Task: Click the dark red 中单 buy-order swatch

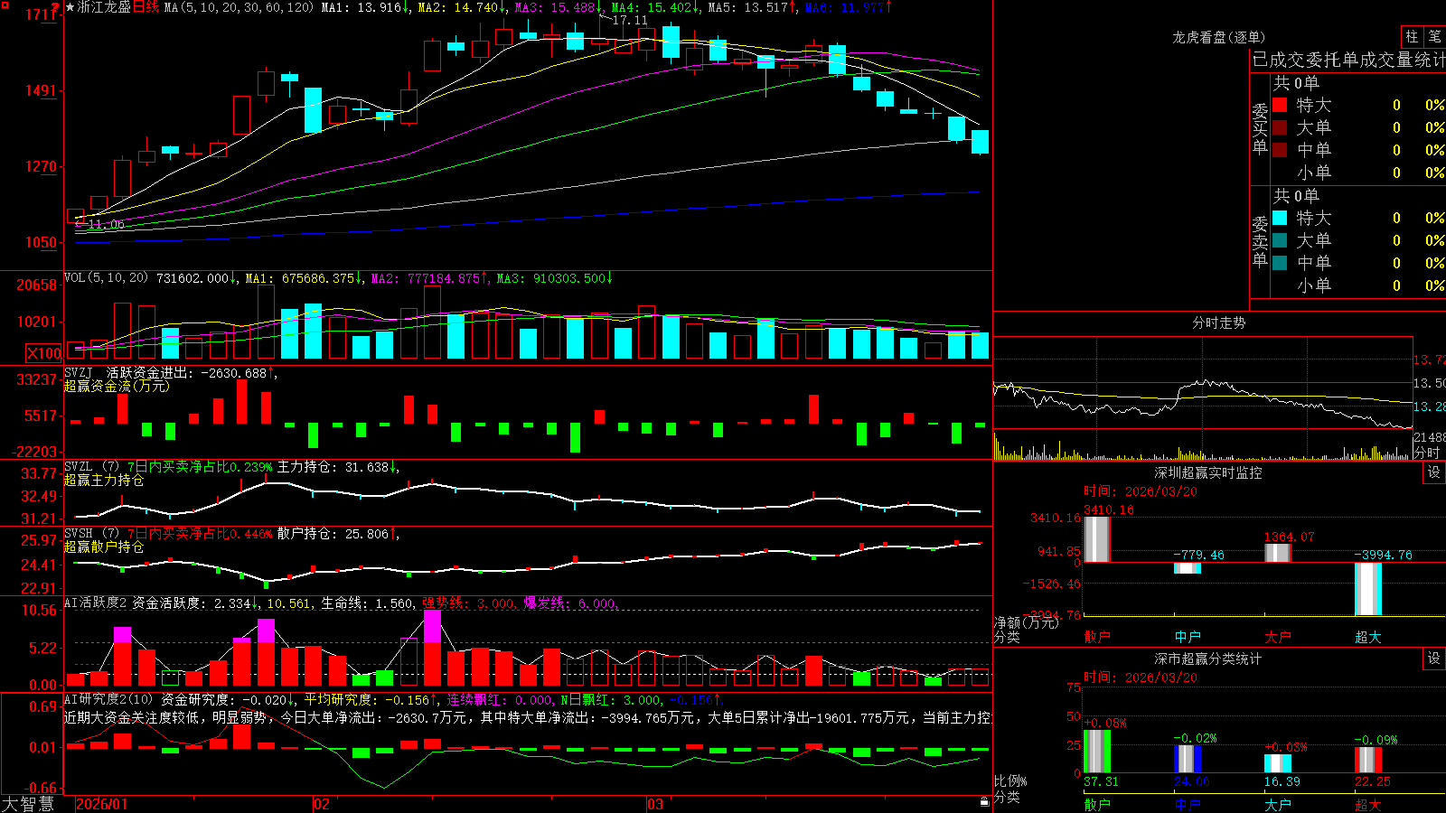Action: point(1280,150)
